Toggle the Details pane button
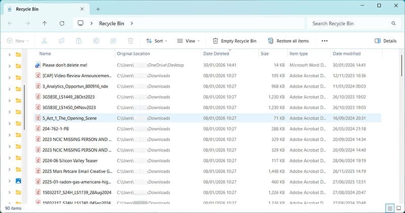405x213 pixels. point(385,41)
